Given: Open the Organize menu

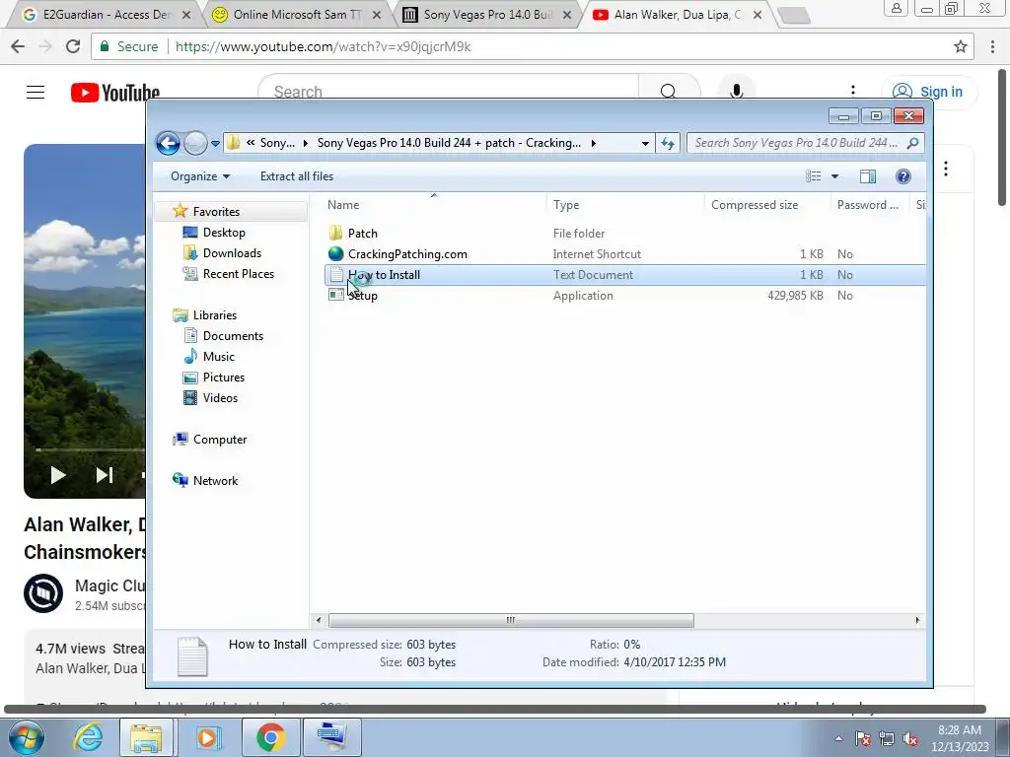Looking at the screenshot, I should tap(199, 176).
